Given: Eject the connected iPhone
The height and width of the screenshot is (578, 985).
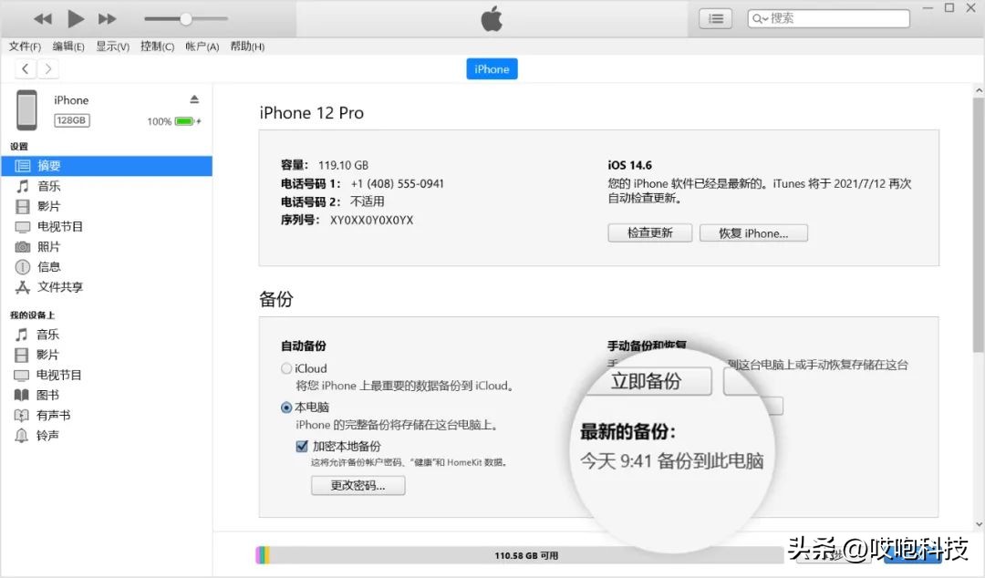Looking at the screenshot, I should tap(194, 100).
